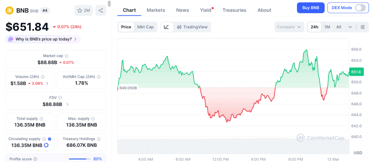The height and width of the screenshot is (162, 374).
Task: Open Why is BNB's price up today
Action: point(43,39)
